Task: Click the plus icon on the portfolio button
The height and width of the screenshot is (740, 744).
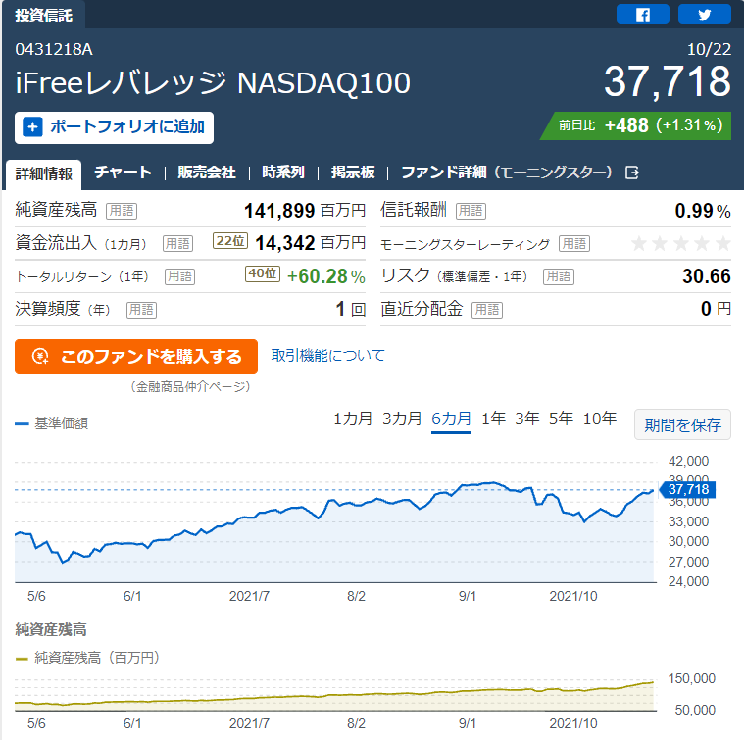Action: [32, 127]
